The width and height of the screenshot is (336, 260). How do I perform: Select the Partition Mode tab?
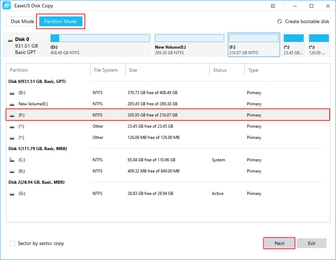pyautogui.click(x=61, y=21)
